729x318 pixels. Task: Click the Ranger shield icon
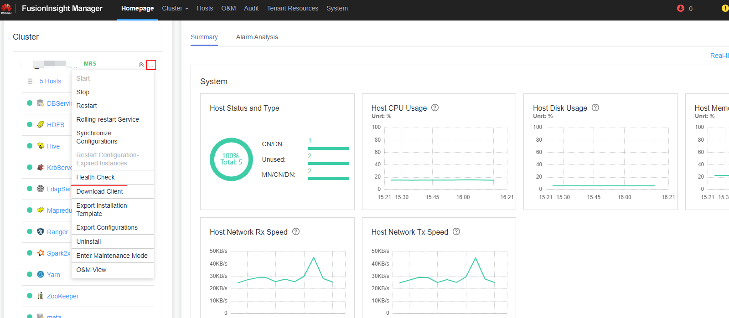tap(41, 231)
